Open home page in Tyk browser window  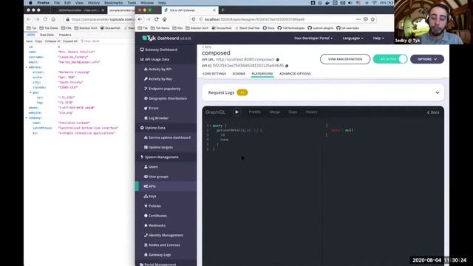point(164,19)
